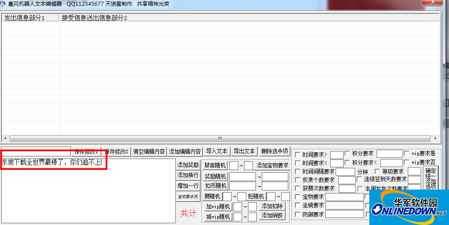Toggle the 奴隶个数要求 checkbox
This screenshot has width=449, height=225.
tap(298, 180)
